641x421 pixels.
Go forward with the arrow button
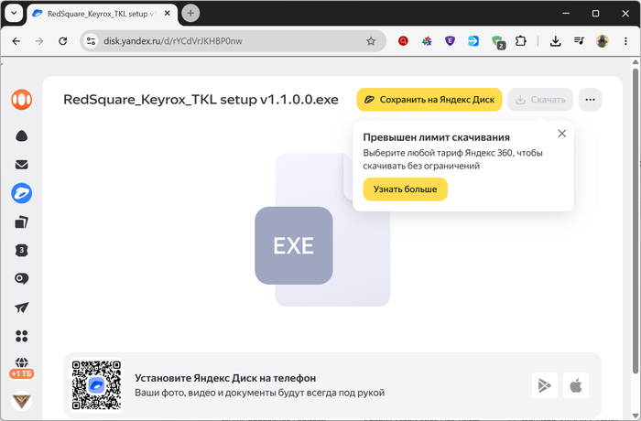pyautogui.click(x=39, y=41)
